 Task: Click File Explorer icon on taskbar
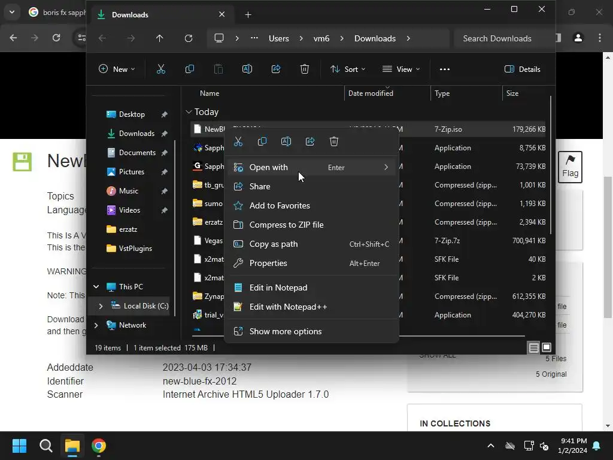pos(72,446)
